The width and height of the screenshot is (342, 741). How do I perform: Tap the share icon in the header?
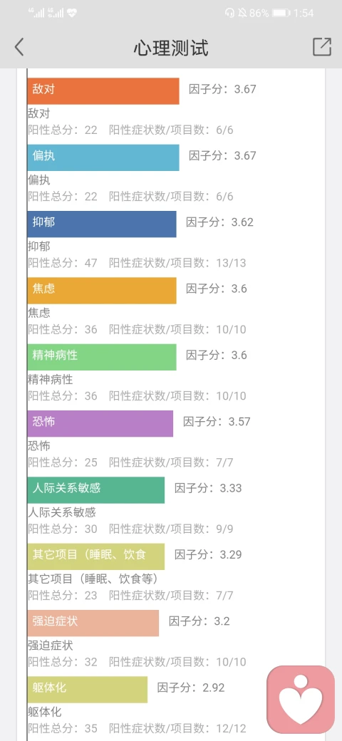tap(321, 47)
